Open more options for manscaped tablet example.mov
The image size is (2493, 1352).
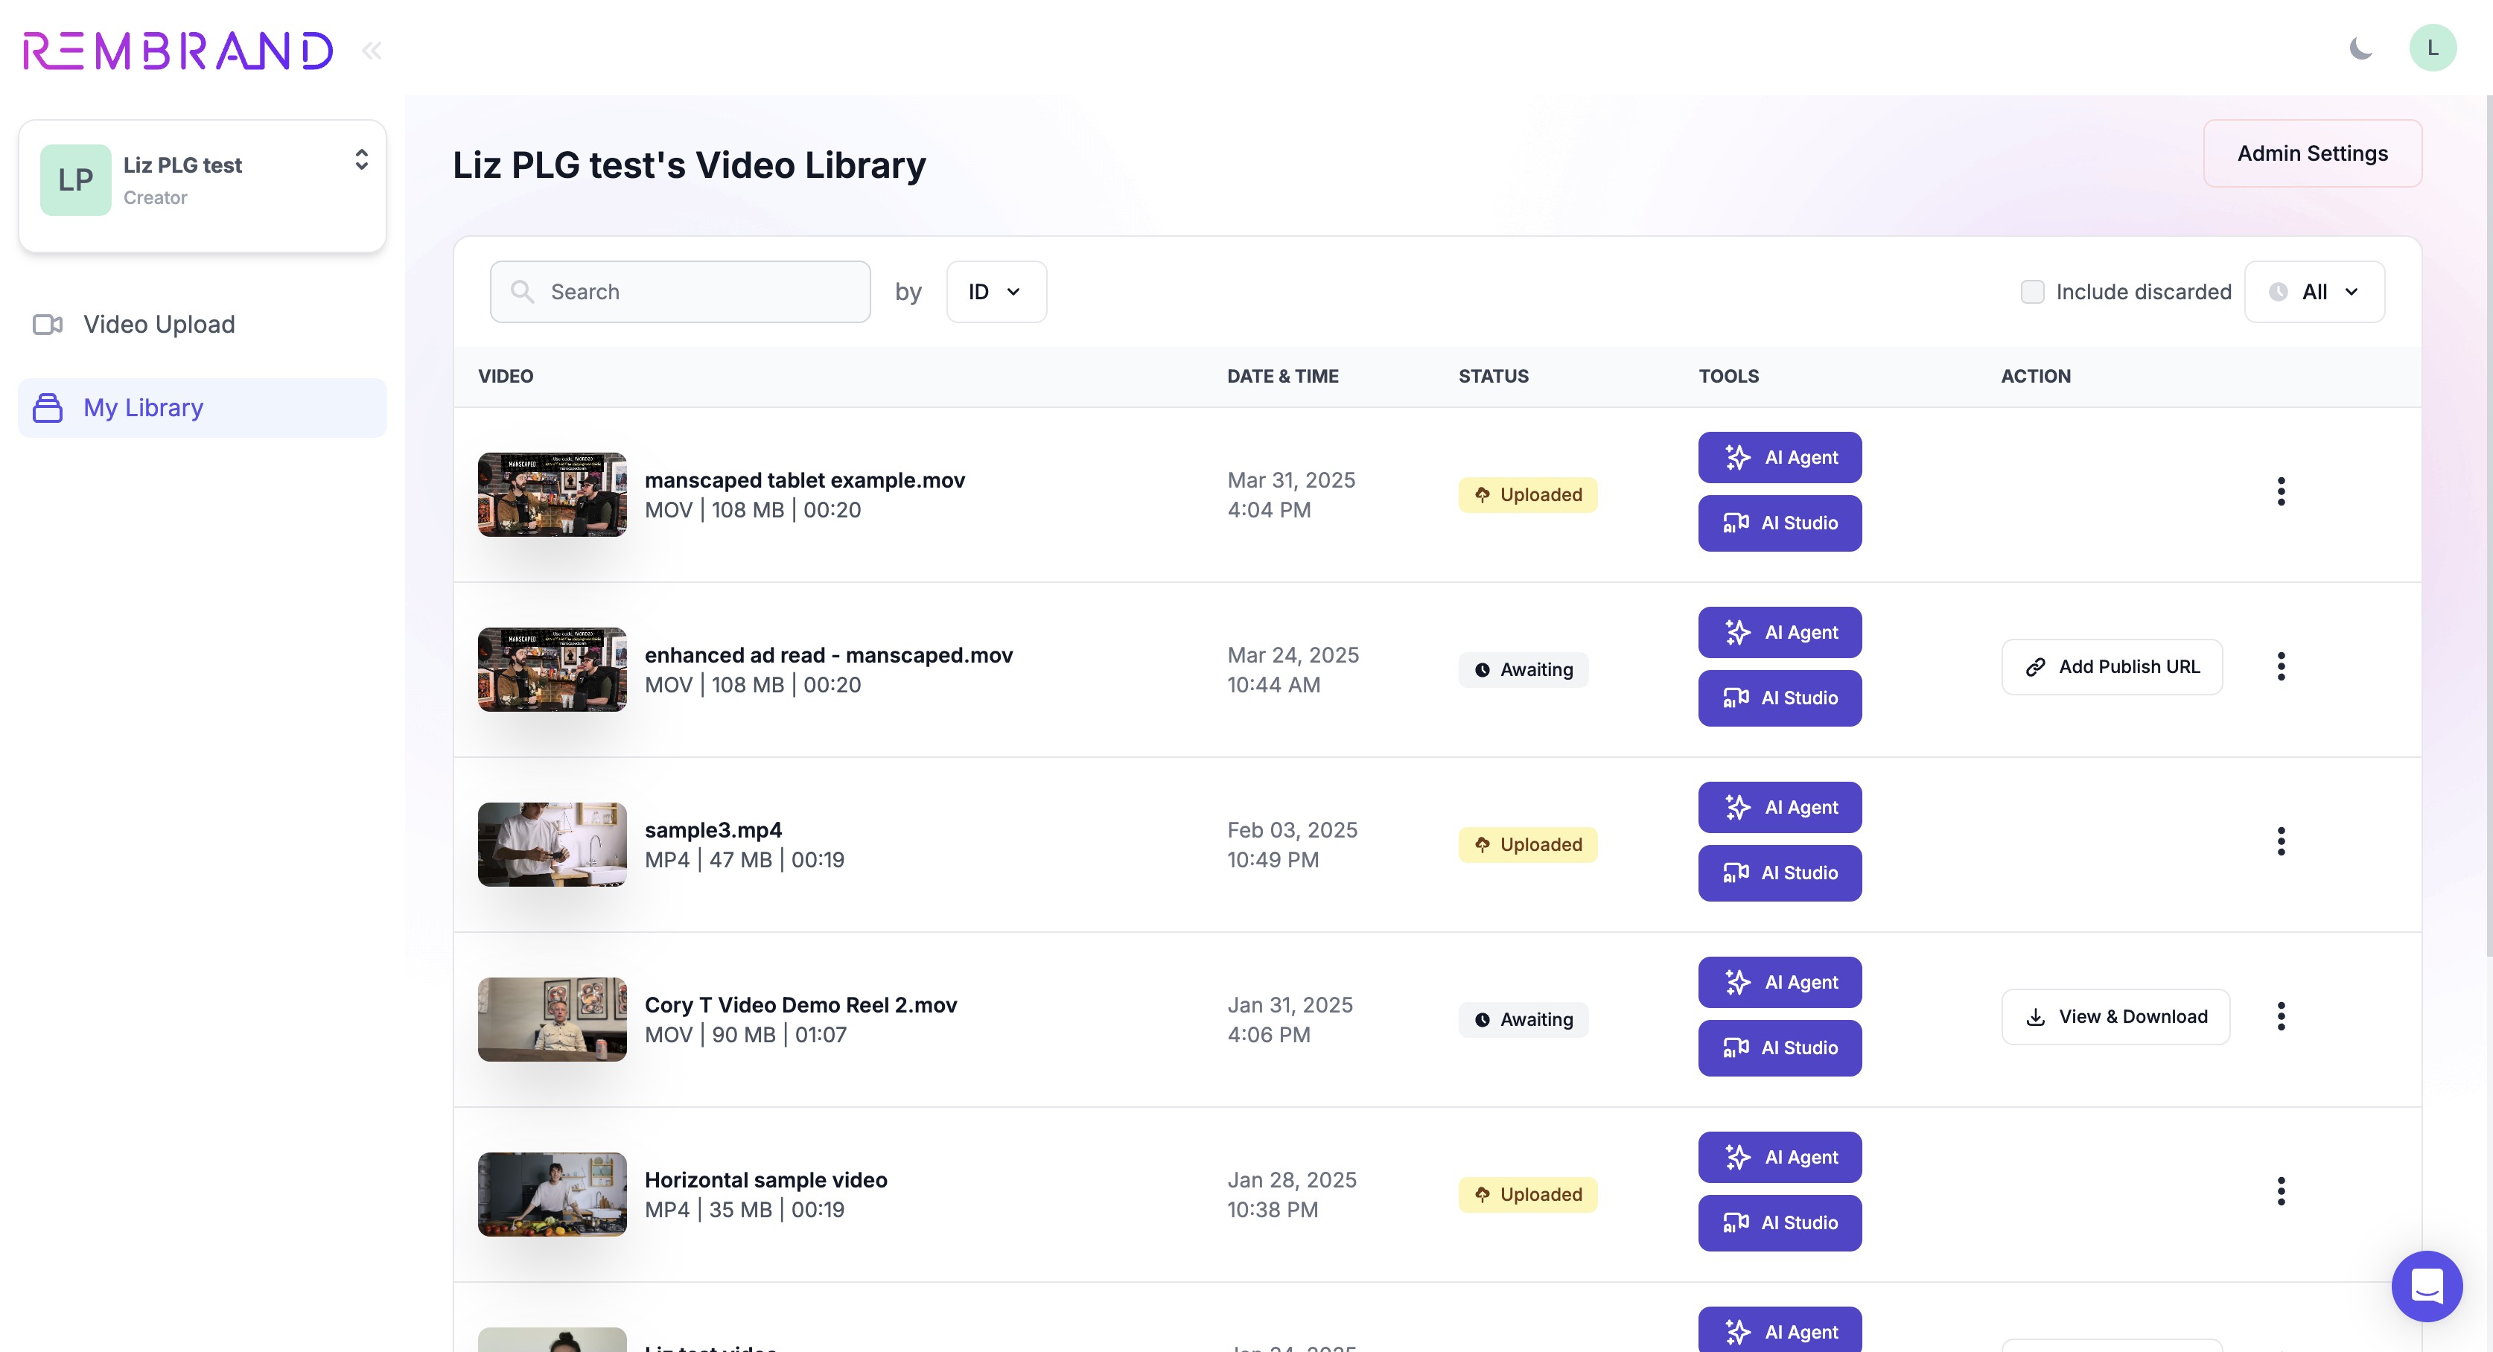[2281, 491]
